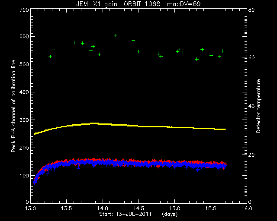Screen dimensions: 277x221
Task: Click the lowest green cross near x 15.3
Action: 197,59
